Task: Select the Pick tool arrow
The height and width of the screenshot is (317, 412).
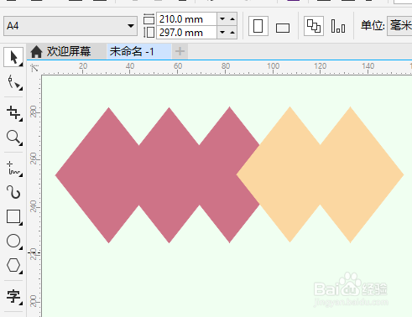Action: 13,57
